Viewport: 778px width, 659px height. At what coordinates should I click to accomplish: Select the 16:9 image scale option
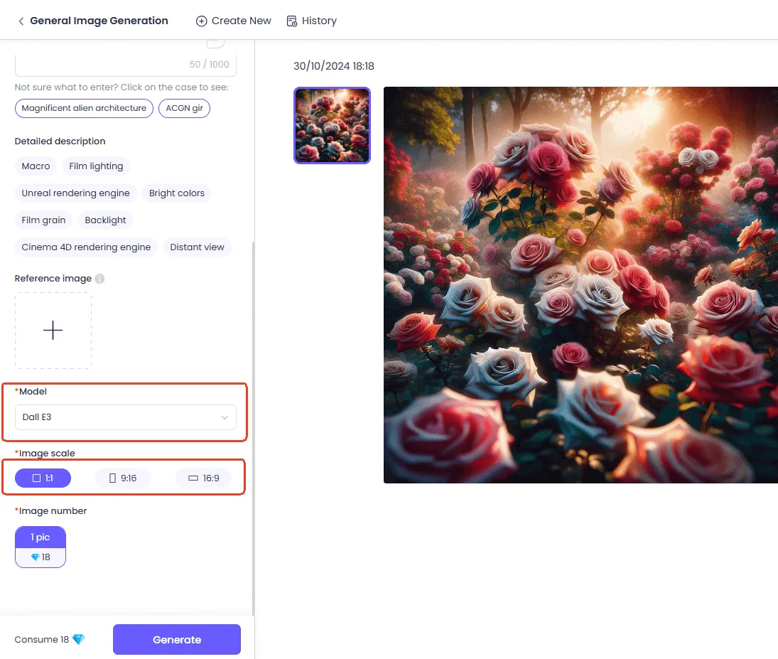coord(203,478)
